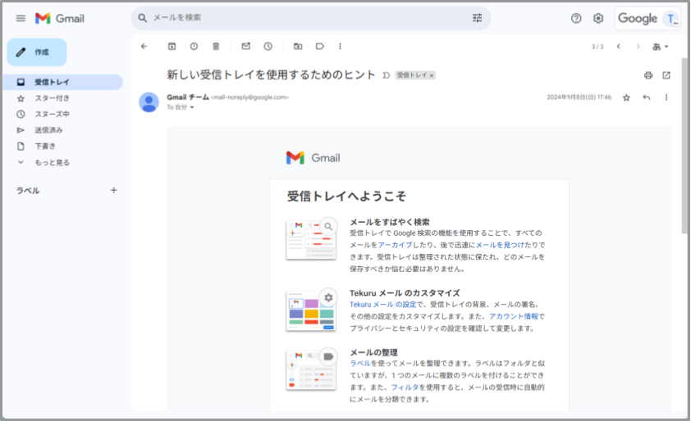Go to older email arrow
Screen dimensions: 691x421
[638, 46]
